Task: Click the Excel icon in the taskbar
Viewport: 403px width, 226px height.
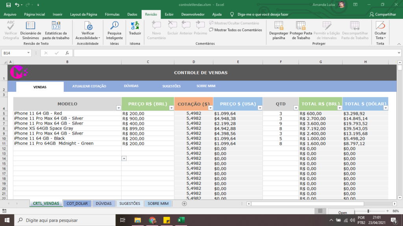Action: pos(181,220)
